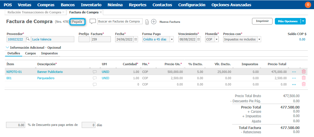Viewport: 314px width, 137px height.
Task: Click the paperclip attachment icon
Action: (x=147, y=22)
